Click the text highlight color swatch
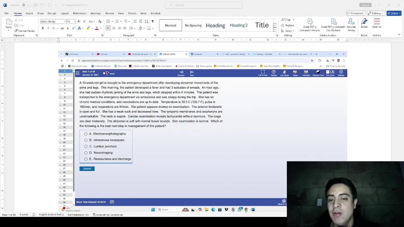 point(88,28)
